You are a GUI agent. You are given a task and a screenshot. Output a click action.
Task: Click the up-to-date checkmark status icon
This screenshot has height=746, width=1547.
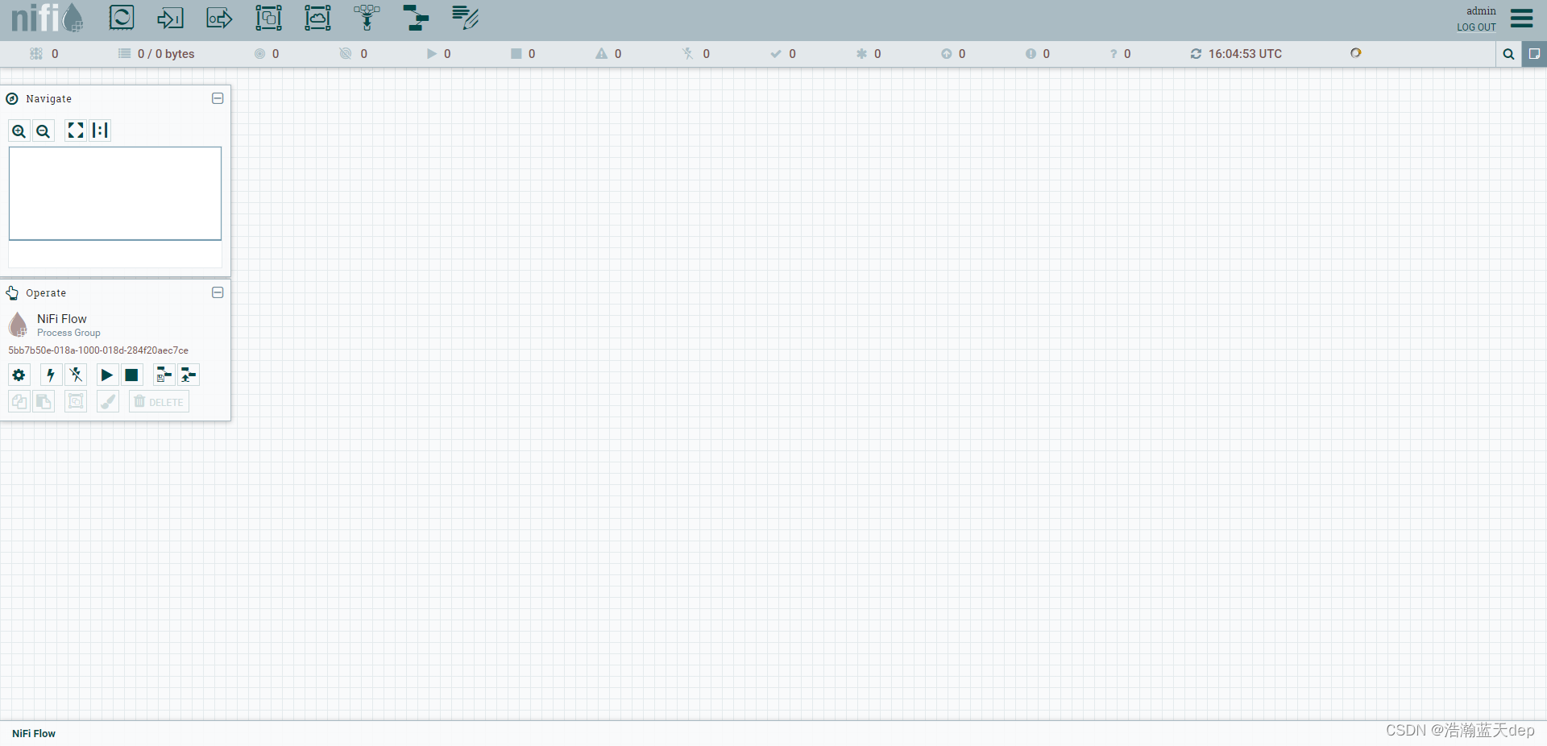776,54
